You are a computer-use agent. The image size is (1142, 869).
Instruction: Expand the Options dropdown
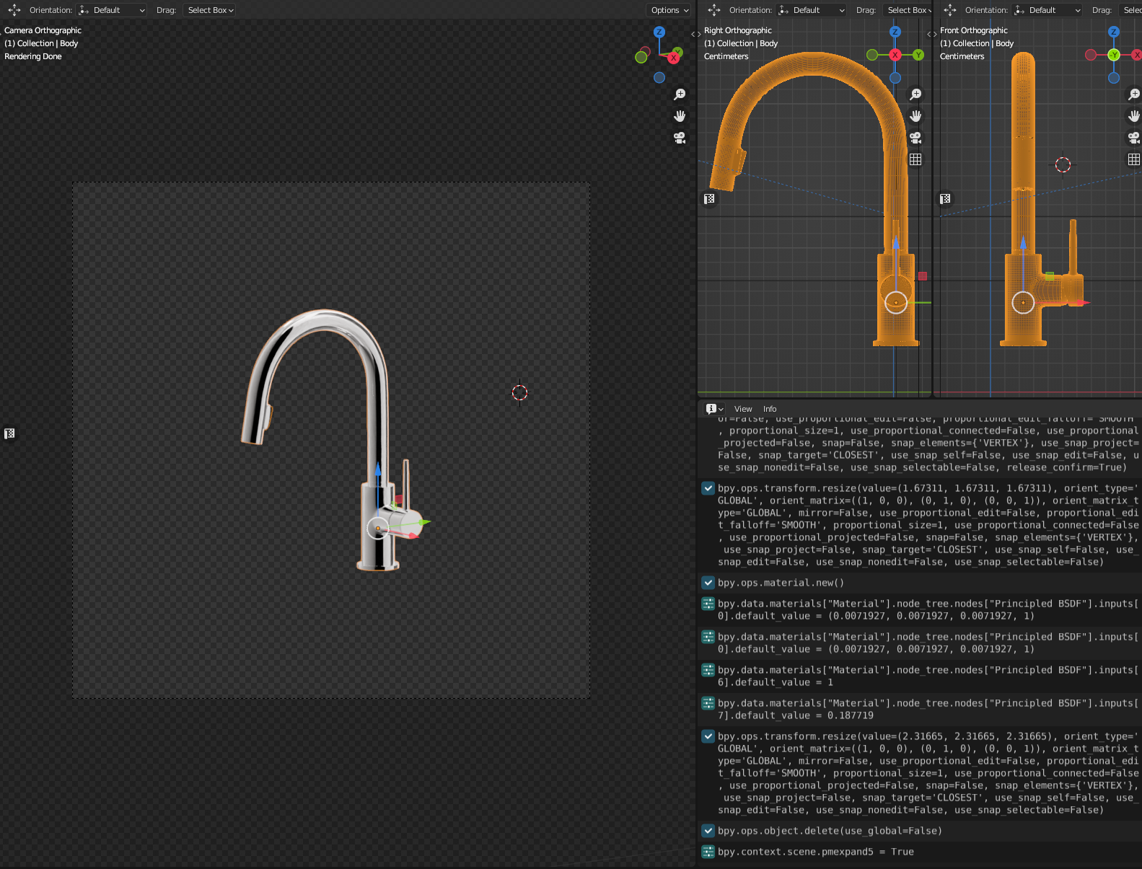[x=669, y=10]
